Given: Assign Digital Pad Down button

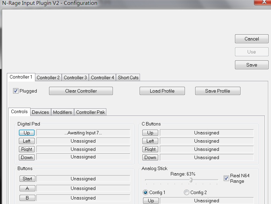Looking at the screenshot, I should (27, 157).
